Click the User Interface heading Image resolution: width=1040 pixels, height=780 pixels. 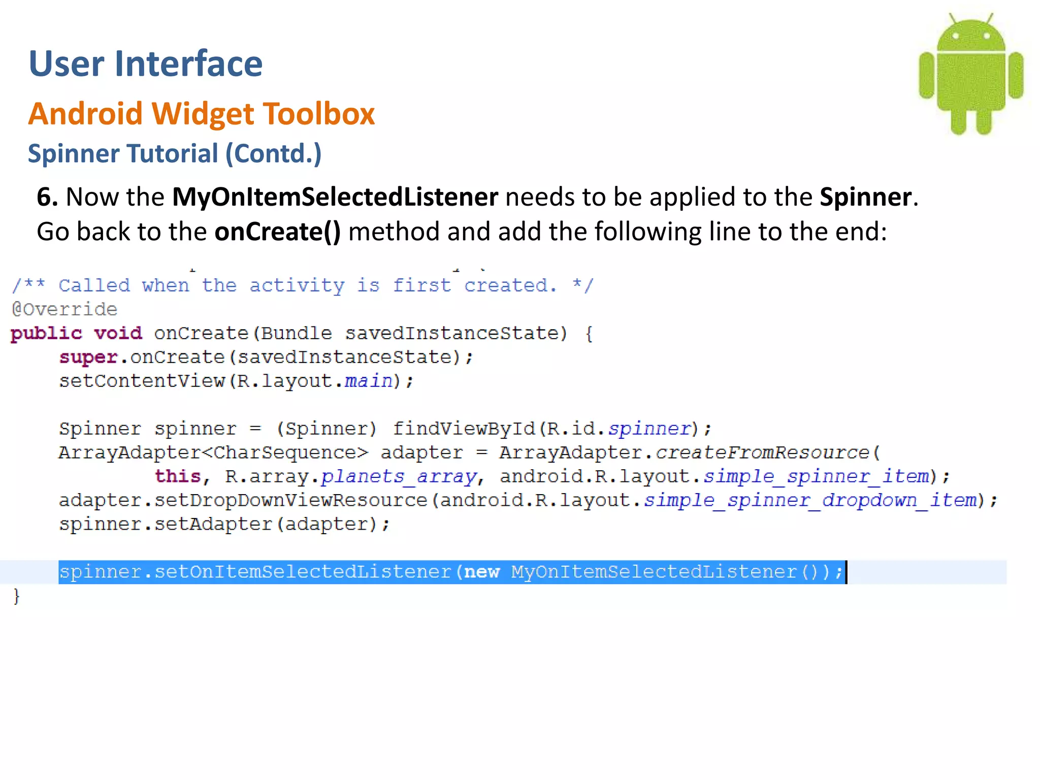tap(146, 63)
